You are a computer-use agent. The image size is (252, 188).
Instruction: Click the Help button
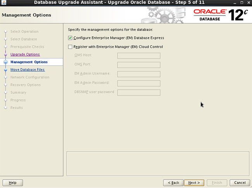coord(13,183)
